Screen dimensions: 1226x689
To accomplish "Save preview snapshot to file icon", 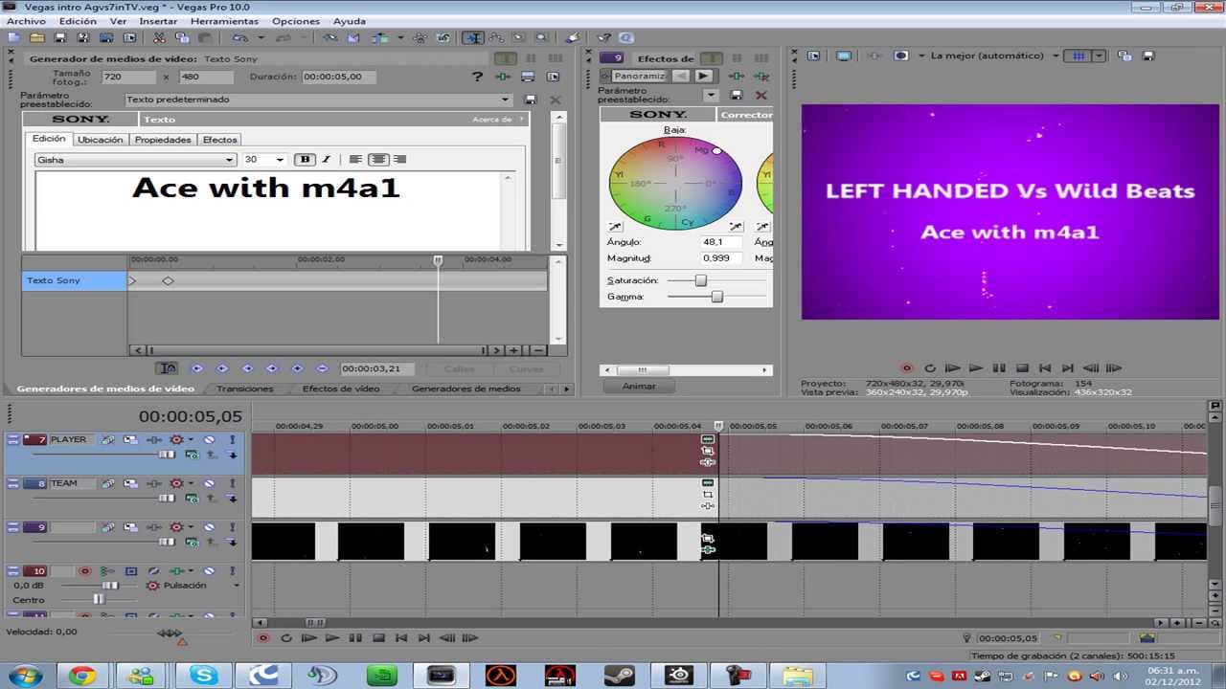I will [1148, 56].
